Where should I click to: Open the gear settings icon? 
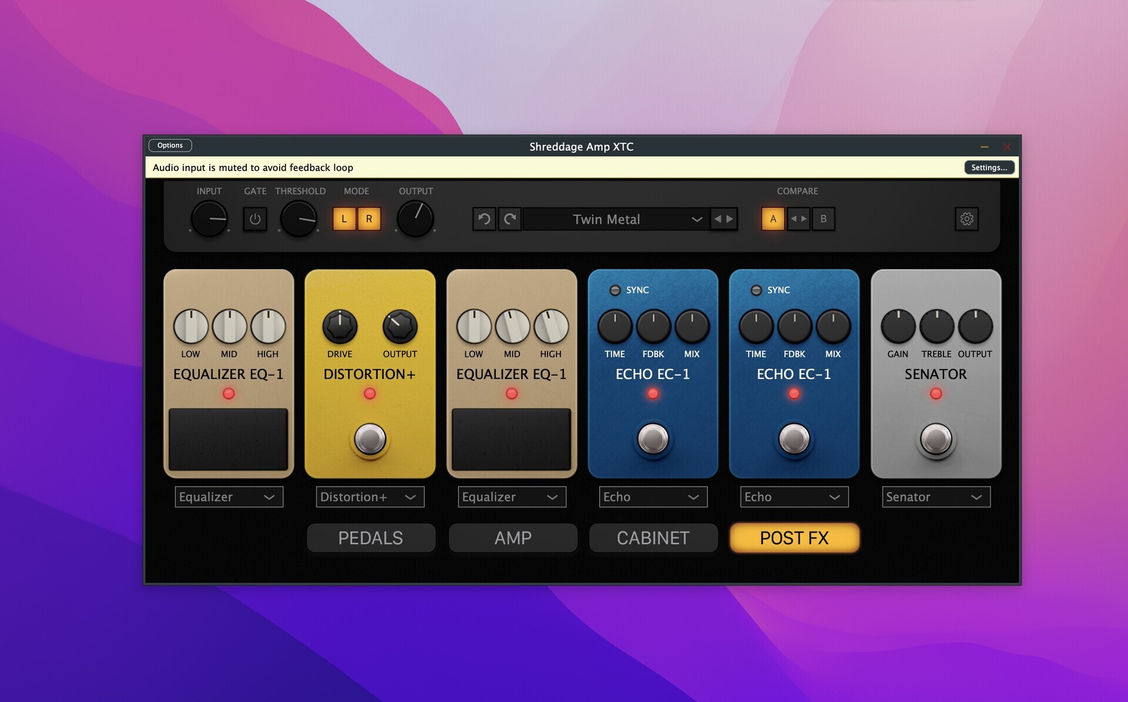(x=966, y=219)
